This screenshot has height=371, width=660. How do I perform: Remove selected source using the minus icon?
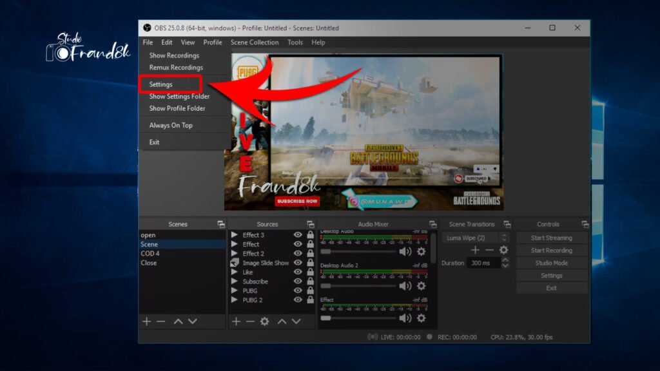coord(249,321)
